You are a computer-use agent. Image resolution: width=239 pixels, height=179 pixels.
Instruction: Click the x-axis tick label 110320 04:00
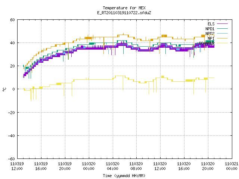click(x=112, y=166)
